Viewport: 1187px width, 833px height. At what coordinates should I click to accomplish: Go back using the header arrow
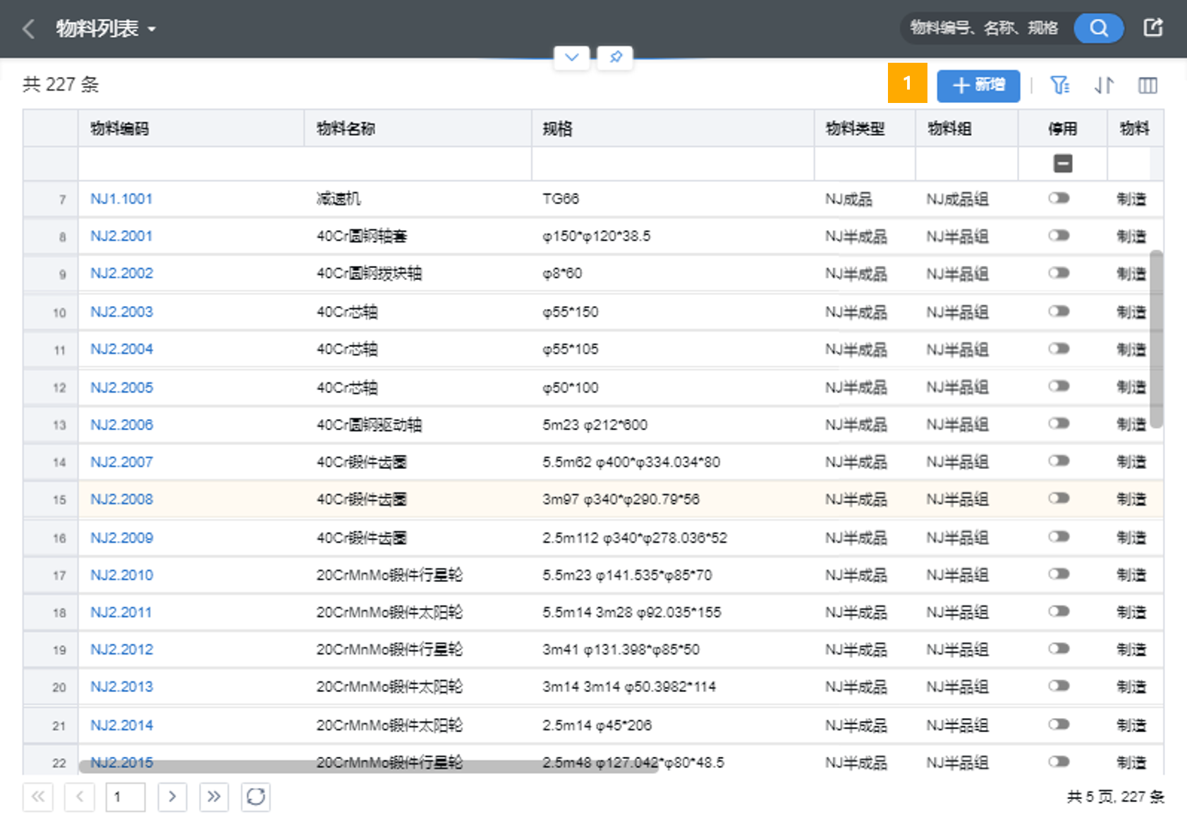click(29, 29)
